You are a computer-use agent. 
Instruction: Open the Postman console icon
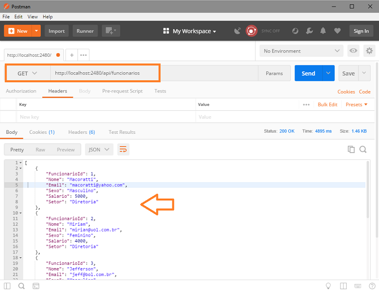36,286
